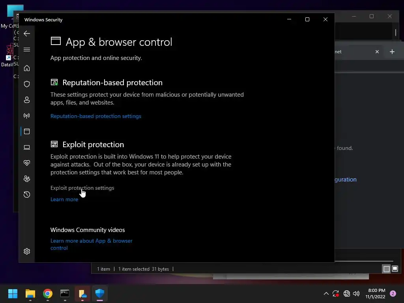
Task: Go back using the back arrow
Action: tap(27, 34)
